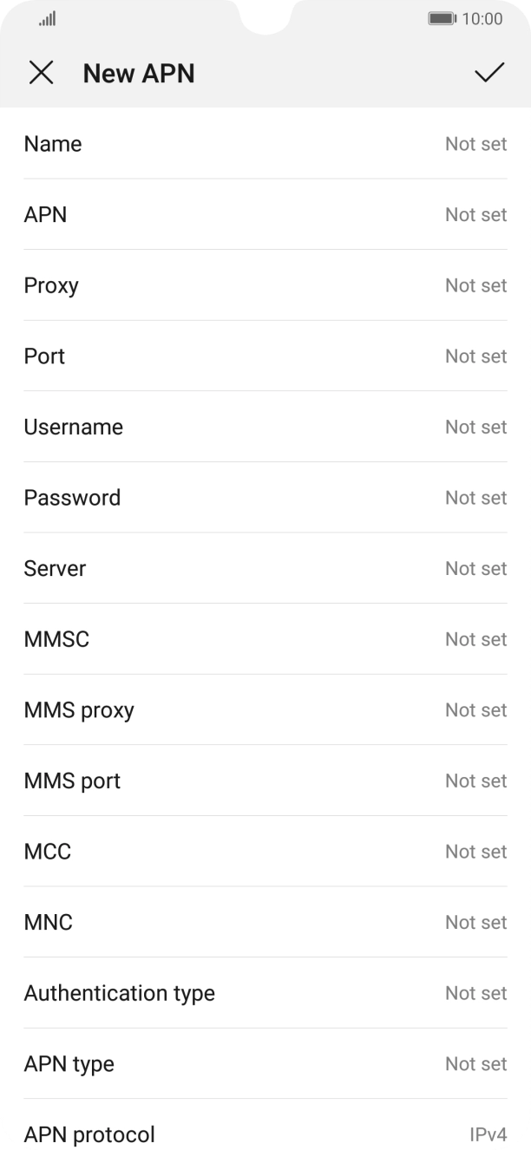Open the Password setting
This screenshot has height=1150, width=531.
(x=265, y=498)
